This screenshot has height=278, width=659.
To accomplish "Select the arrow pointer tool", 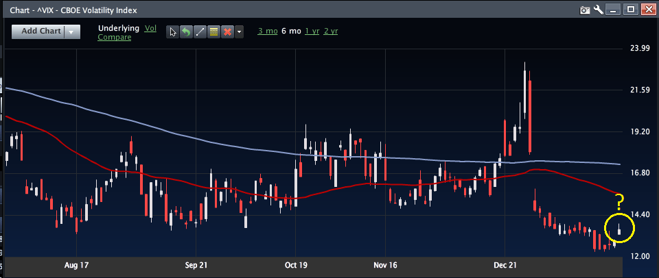I will pyautogui.click(x=174, y=31).
